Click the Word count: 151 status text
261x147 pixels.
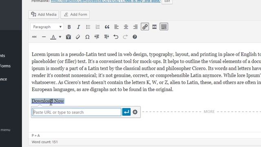pyautogui.click(x=44, y=142)
